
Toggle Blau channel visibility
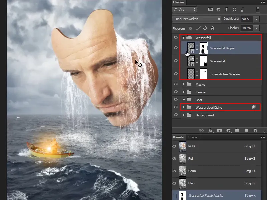click(174, 183)
